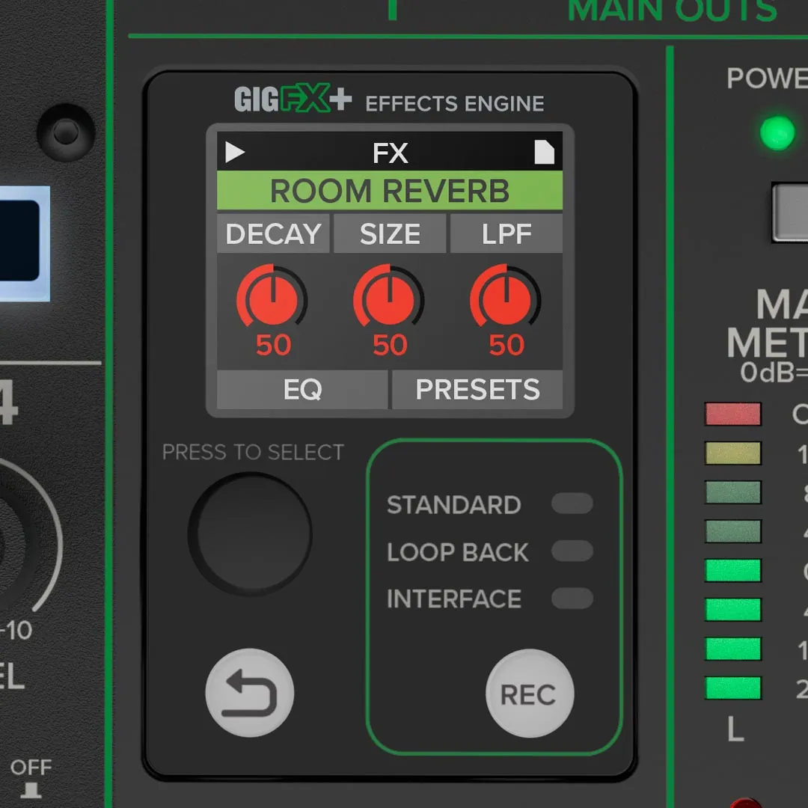Open the EQ section
The image size is (808, 808).
tap(302, 390)
